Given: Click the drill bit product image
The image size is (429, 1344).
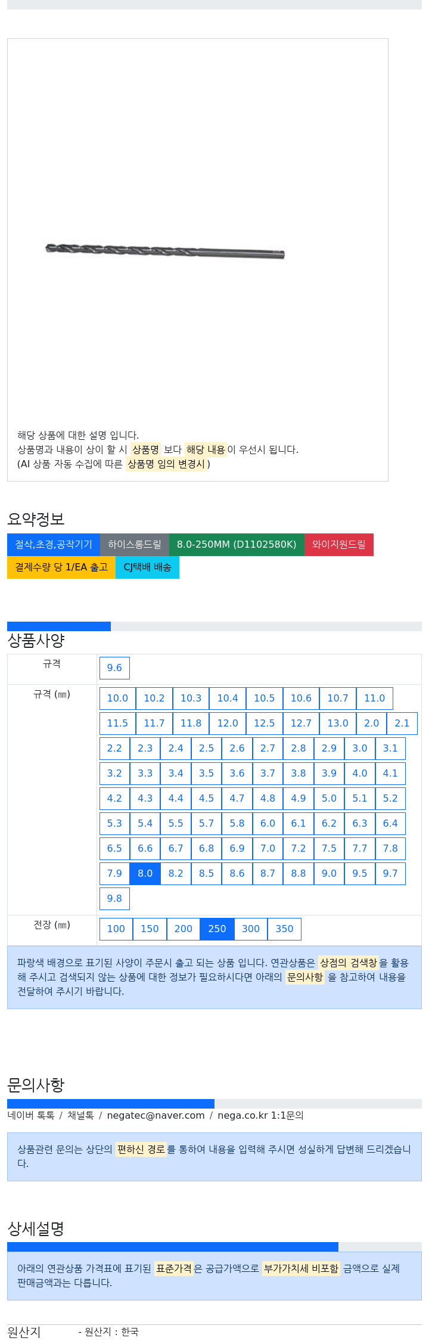Looking at the screenshot, I should [x=165, y=251].
